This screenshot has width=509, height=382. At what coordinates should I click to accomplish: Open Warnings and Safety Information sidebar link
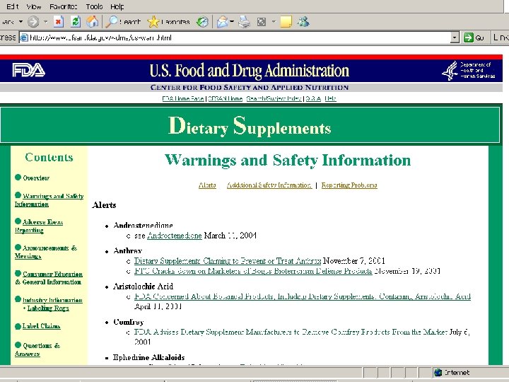coord(49,199)
